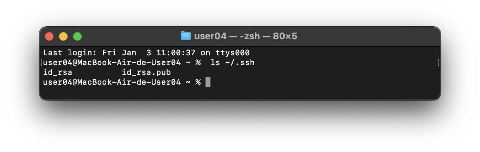
Task: Click the id_rsa private key name
Action: (x=57, y=72)
